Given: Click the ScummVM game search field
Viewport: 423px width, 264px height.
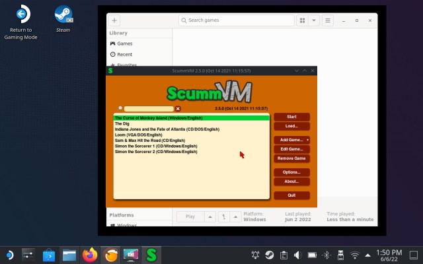Looking at the screenshot, I should click(x=149, y=109).
